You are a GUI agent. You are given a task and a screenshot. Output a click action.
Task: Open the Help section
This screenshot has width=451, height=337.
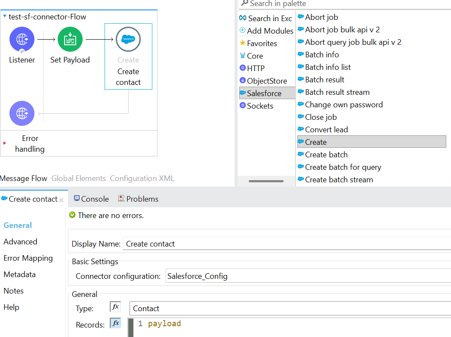(x=12, y=307)
